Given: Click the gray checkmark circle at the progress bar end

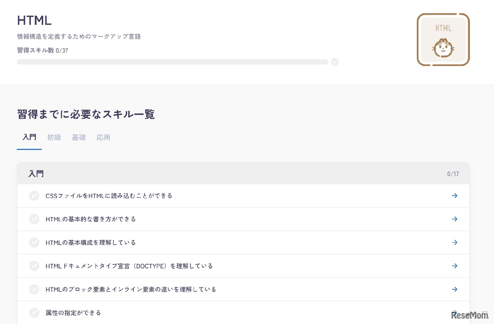Looking at the screenshot, I should pyautogui.click(x=335, y=62).
